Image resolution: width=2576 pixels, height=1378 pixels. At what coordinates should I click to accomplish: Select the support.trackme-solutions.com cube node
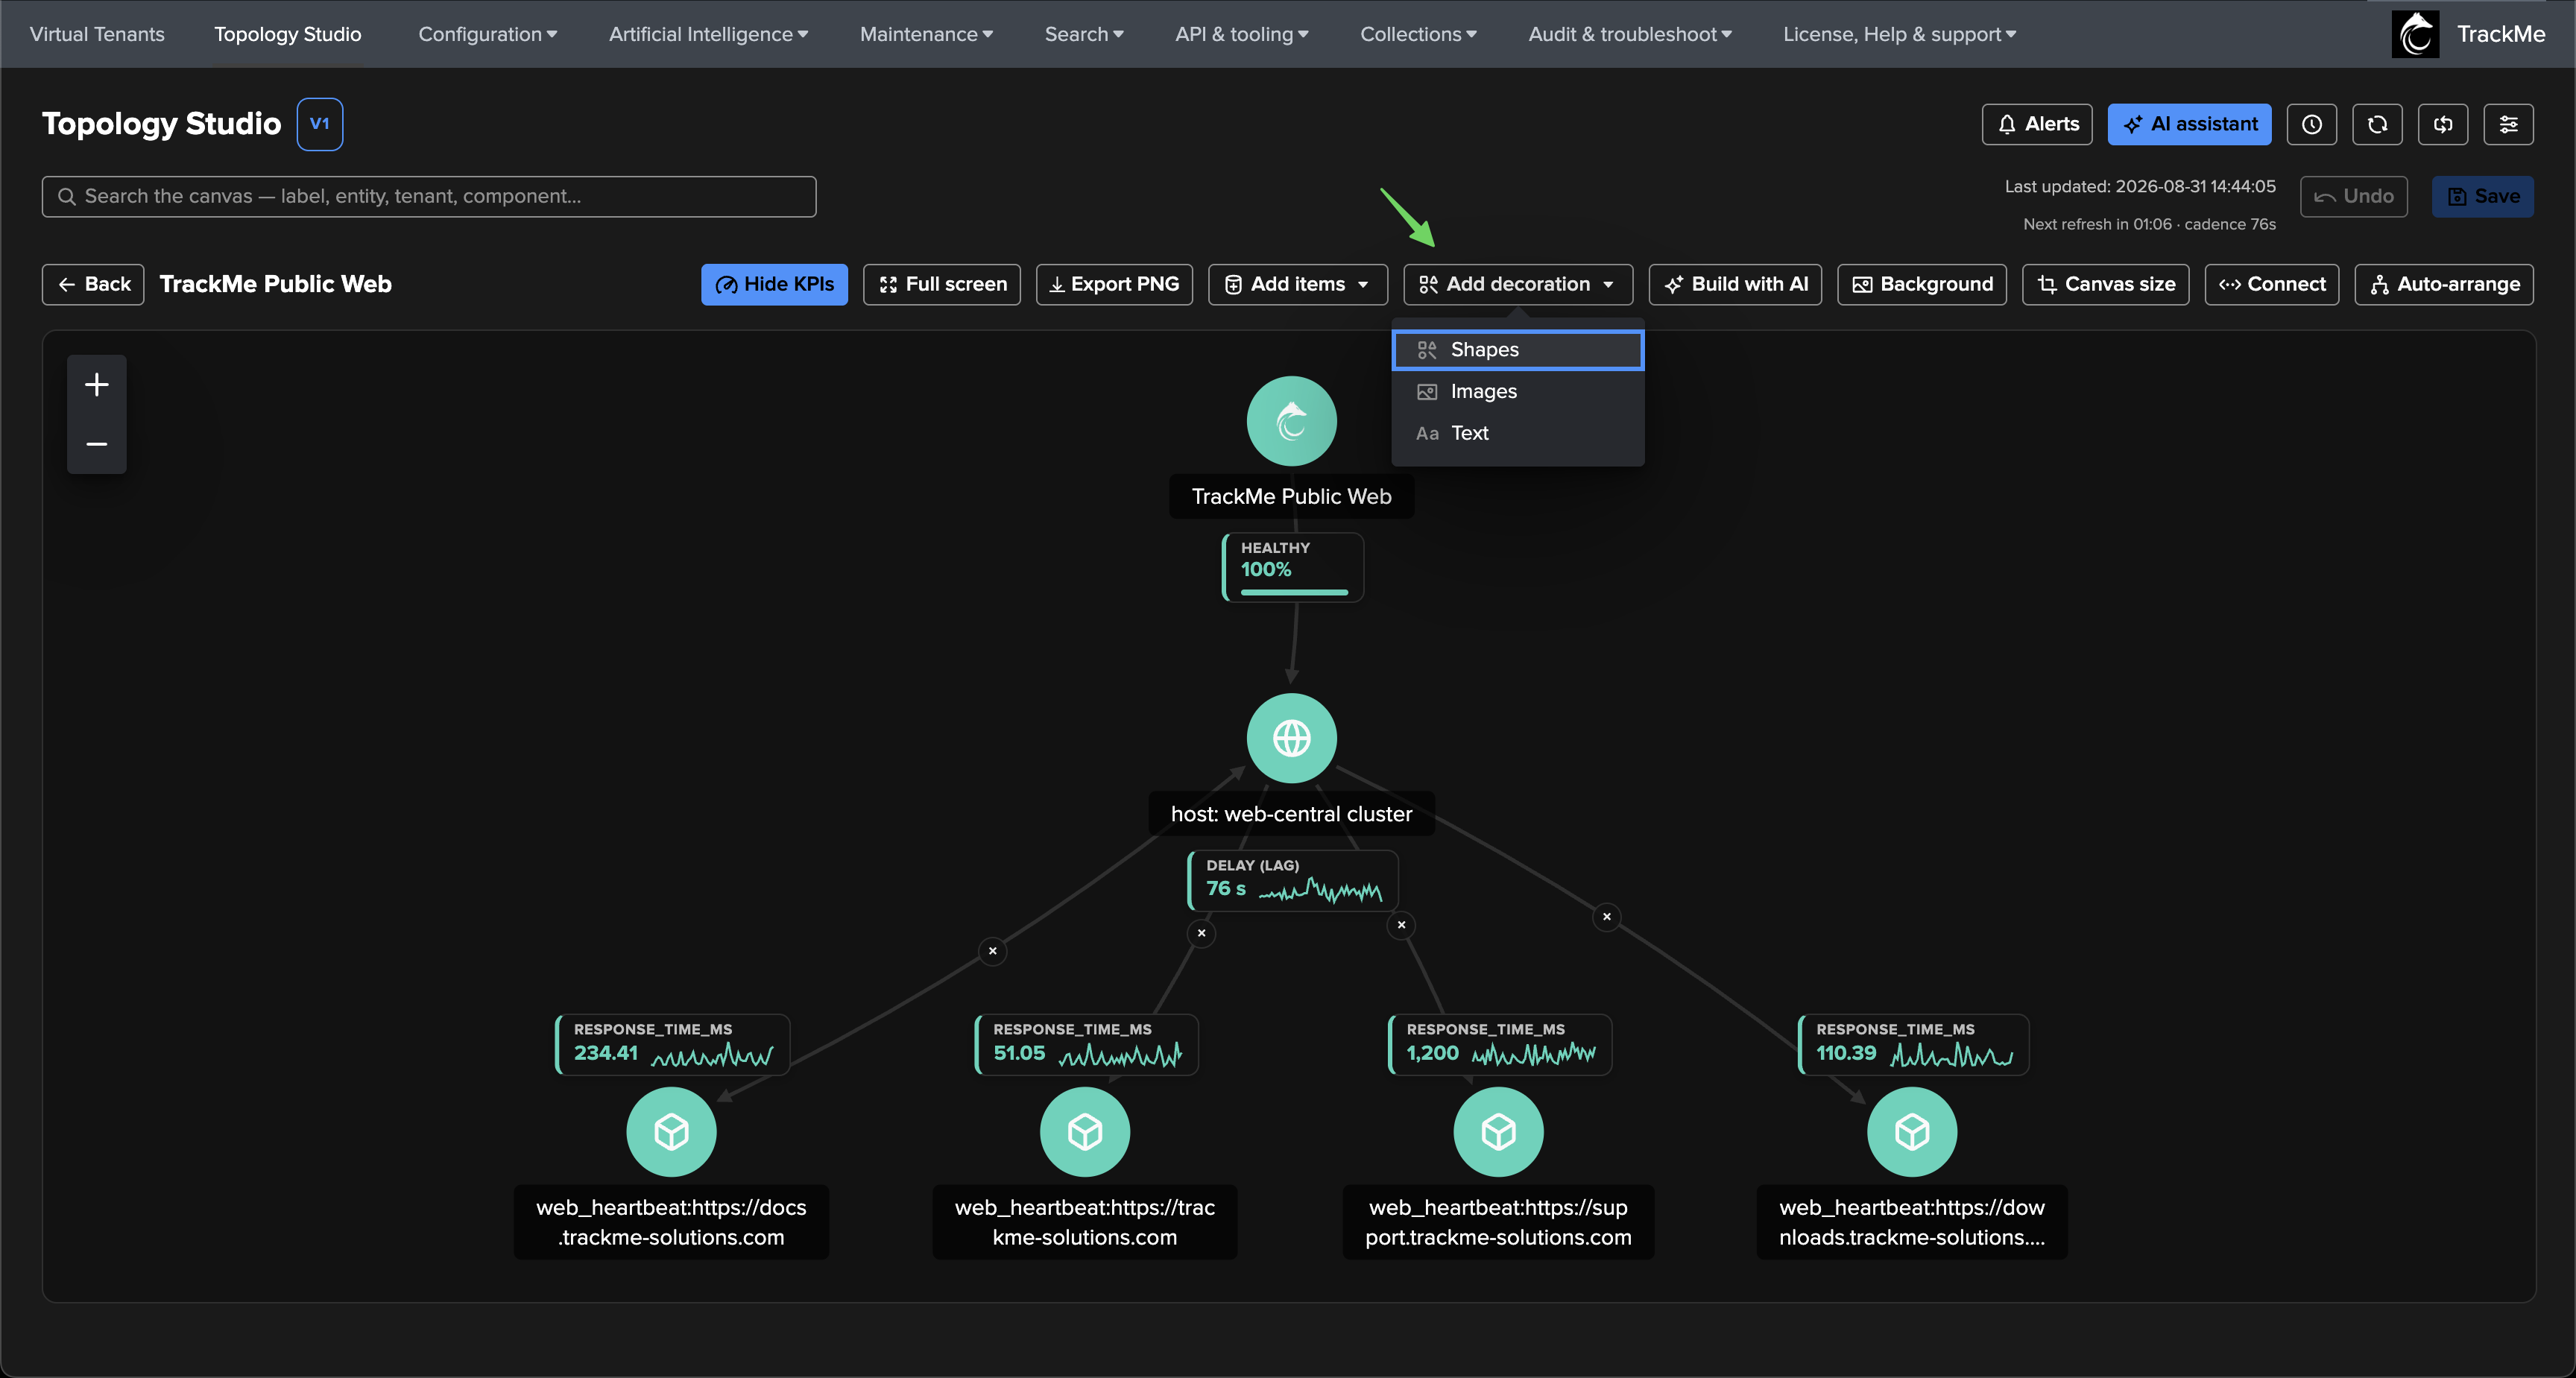point(1498,1131)
